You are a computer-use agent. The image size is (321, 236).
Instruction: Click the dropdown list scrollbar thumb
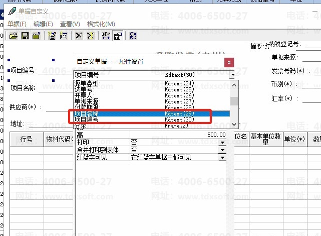pyautogui.click(x=234, y=101)
